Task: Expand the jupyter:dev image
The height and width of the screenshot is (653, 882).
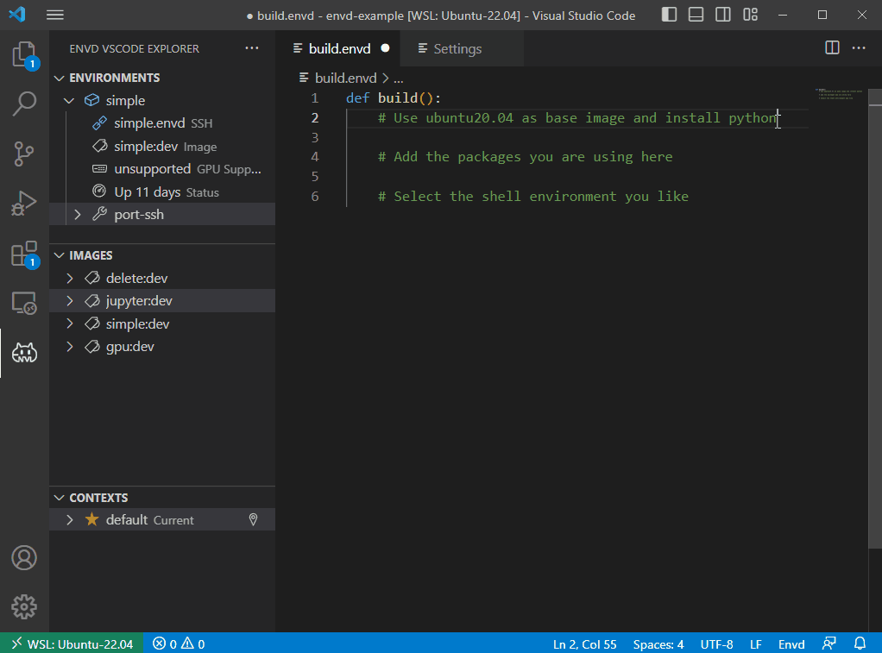Action: [x=69, y=301]
